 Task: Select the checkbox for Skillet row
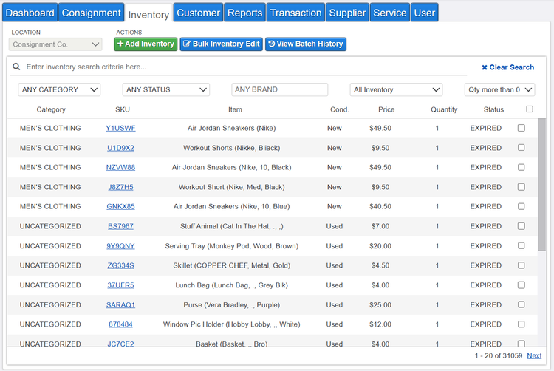521,265
